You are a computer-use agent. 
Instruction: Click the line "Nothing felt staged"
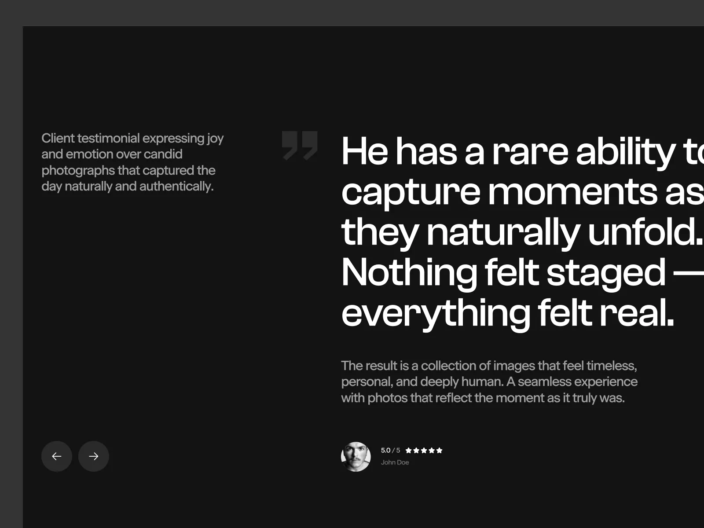tap(504, 273)
